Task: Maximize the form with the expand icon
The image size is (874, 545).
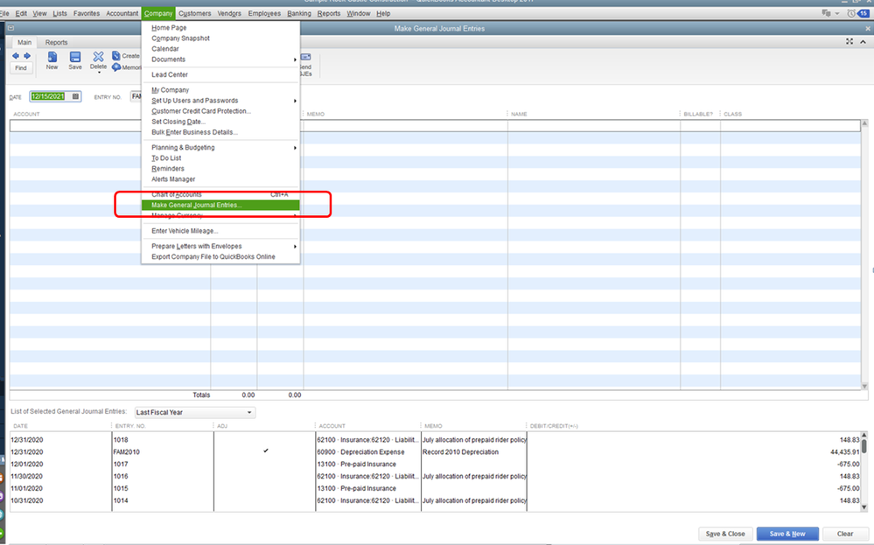Action: pos(850,42)
